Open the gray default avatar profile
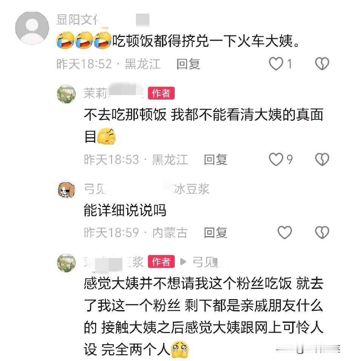The height and width of the screenshot is (361, 348). [32, 28]
